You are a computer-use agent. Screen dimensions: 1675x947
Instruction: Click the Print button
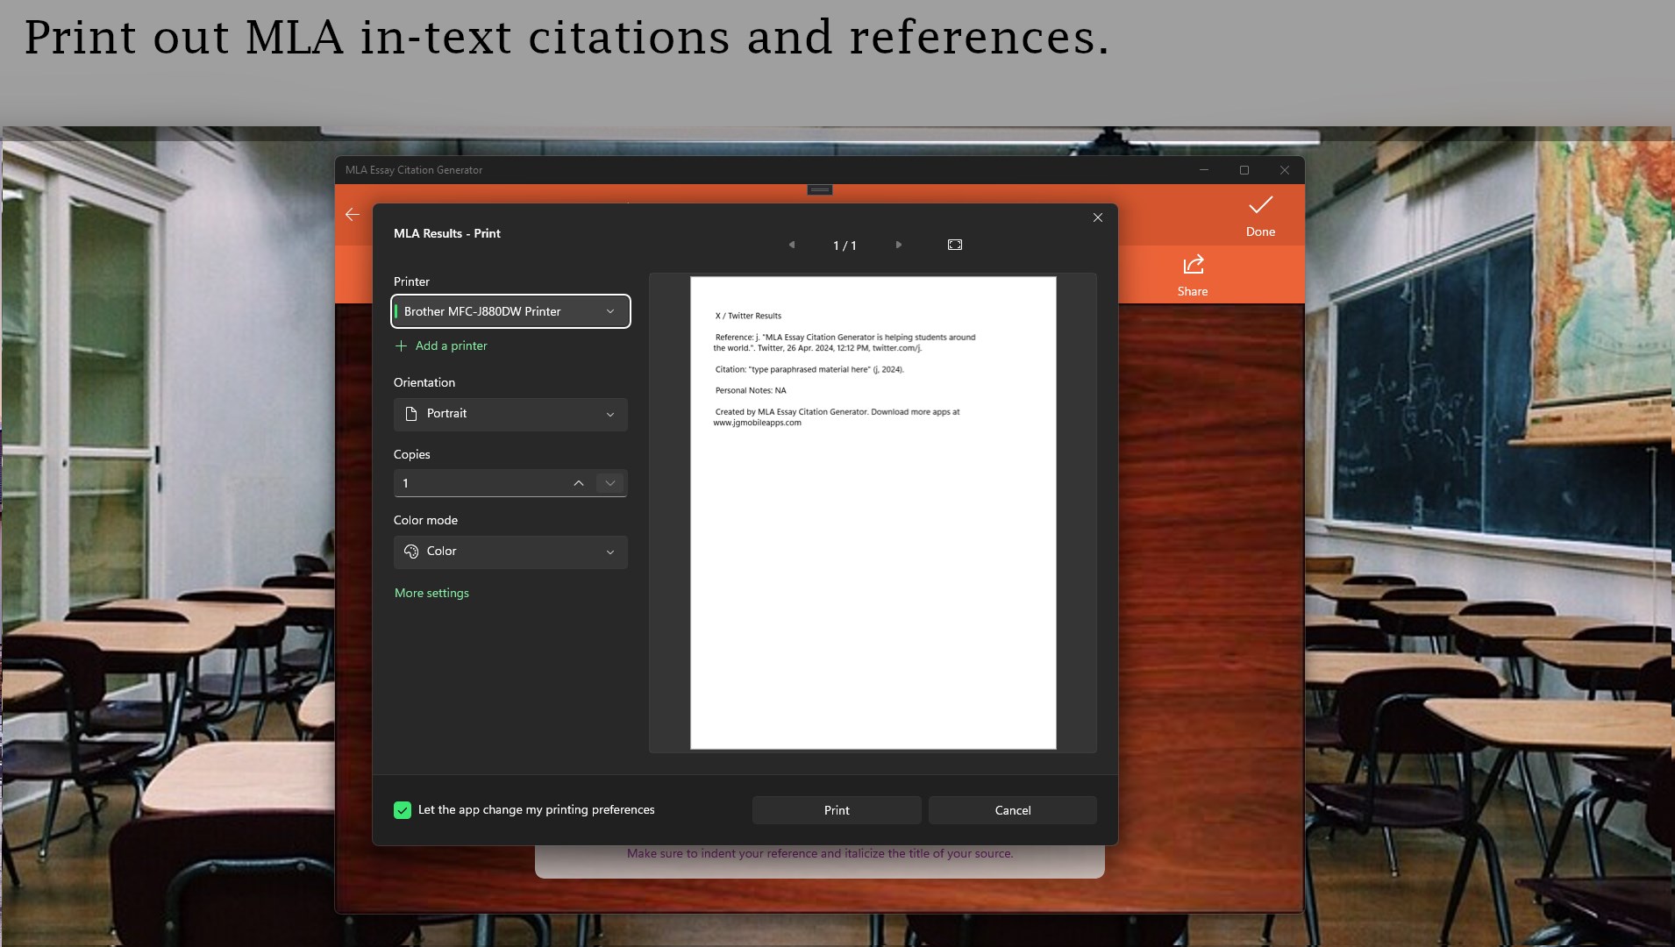coord(837,810)
